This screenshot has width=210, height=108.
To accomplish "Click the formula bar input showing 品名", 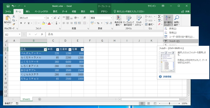I will tap(104, 34).
